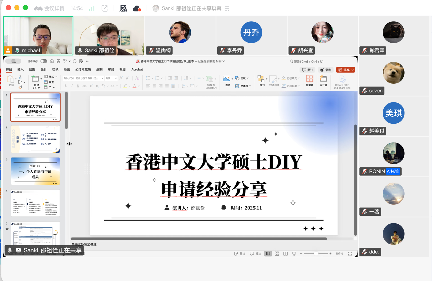The image size is (432, 281).
Task: Start slideshow from status bar icon
Action: (294, 254)
